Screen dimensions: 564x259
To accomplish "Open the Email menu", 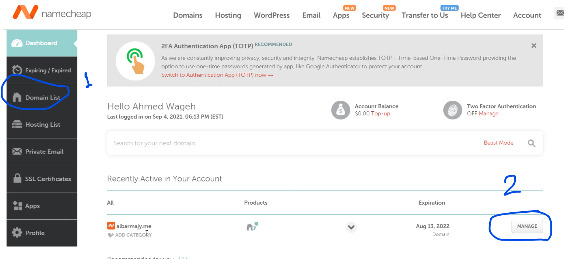I will click(x=311, y=15).
